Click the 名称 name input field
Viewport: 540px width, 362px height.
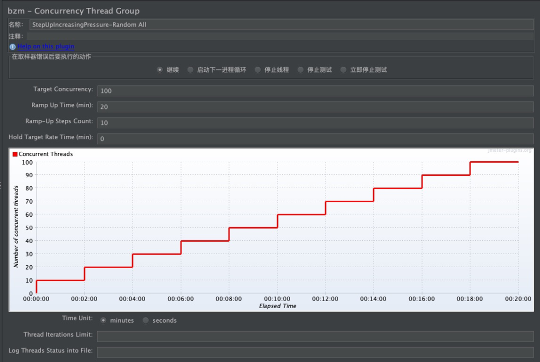click(280, 24)
